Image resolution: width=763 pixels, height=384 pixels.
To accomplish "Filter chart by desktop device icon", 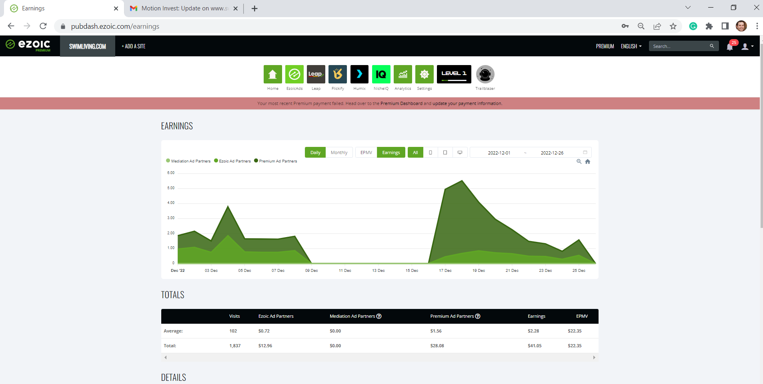I will pyautogui.click(x=460, y=152).
